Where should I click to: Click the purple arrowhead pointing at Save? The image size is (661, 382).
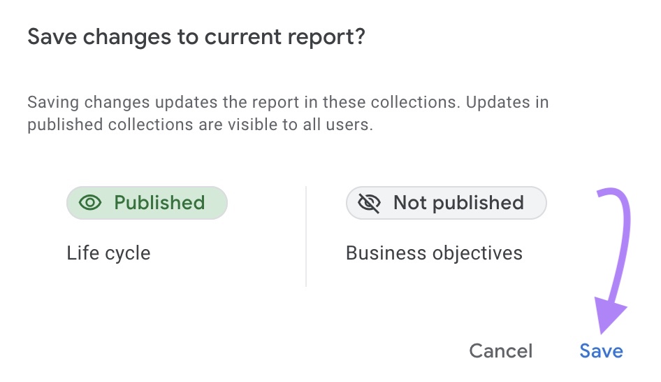[x=609, y=318]
